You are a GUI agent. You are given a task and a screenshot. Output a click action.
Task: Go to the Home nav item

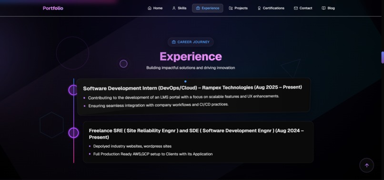point(155,8)
